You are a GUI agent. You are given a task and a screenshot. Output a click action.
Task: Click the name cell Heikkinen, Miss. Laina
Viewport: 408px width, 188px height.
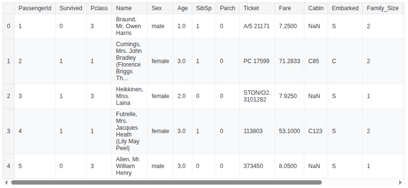[x=130, y=96]
